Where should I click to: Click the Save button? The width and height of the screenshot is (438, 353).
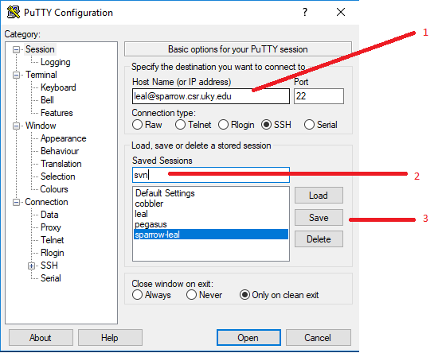(319, 218)
